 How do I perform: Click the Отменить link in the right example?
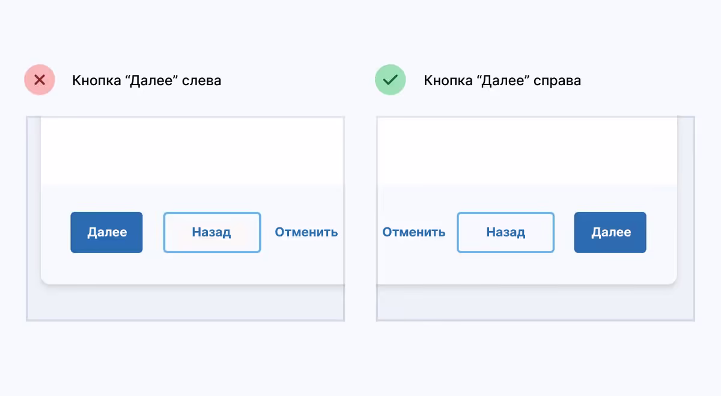(414, 232)
